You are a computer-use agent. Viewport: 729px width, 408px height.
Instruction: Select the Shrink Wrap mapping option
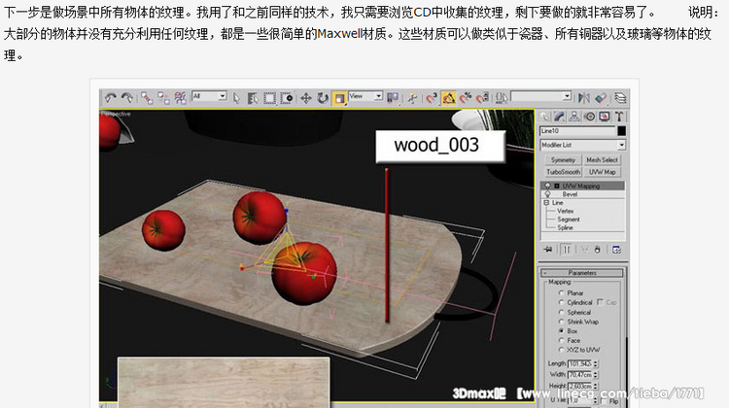tap(578, 322)
